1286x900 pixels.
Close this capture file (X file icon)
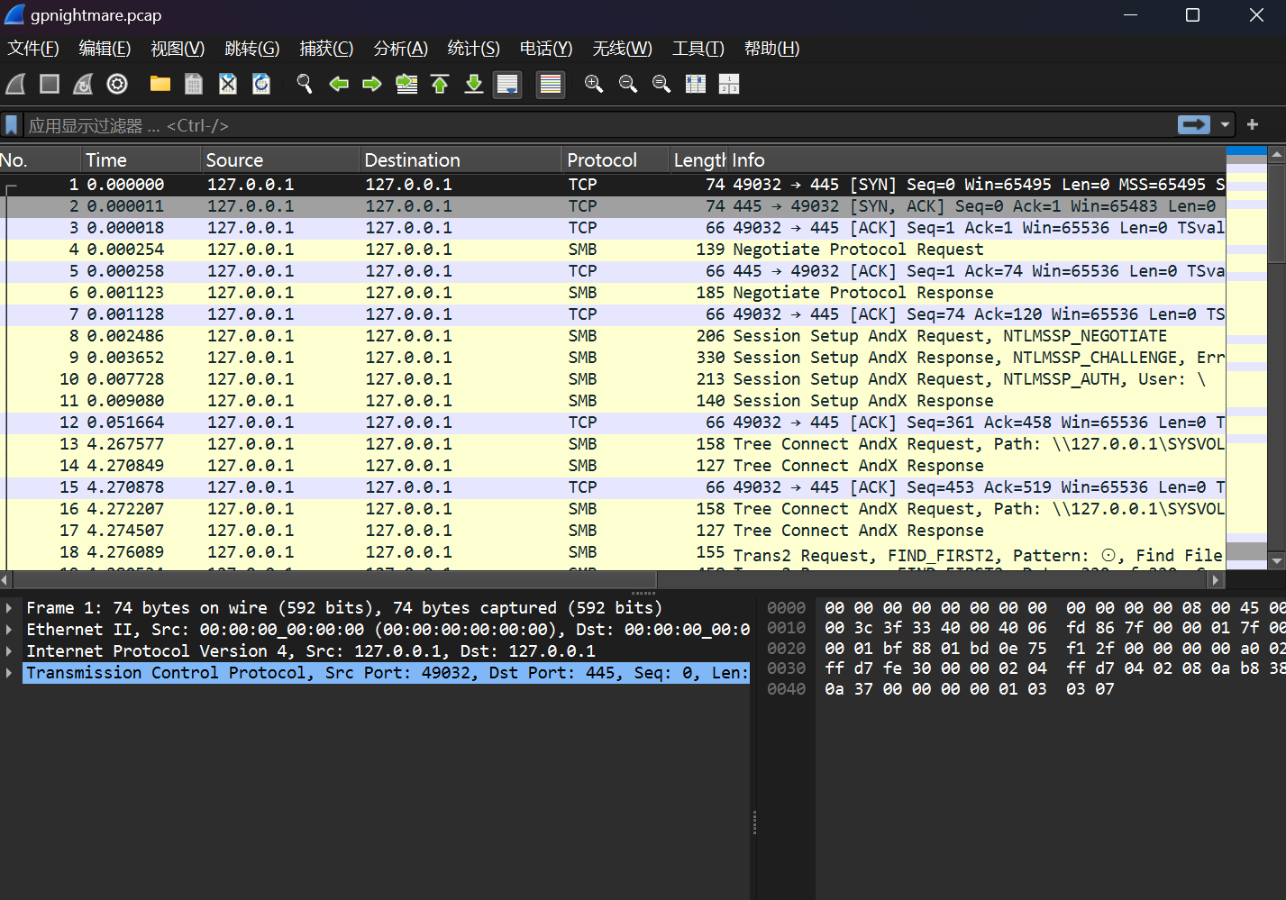point(228,84)
